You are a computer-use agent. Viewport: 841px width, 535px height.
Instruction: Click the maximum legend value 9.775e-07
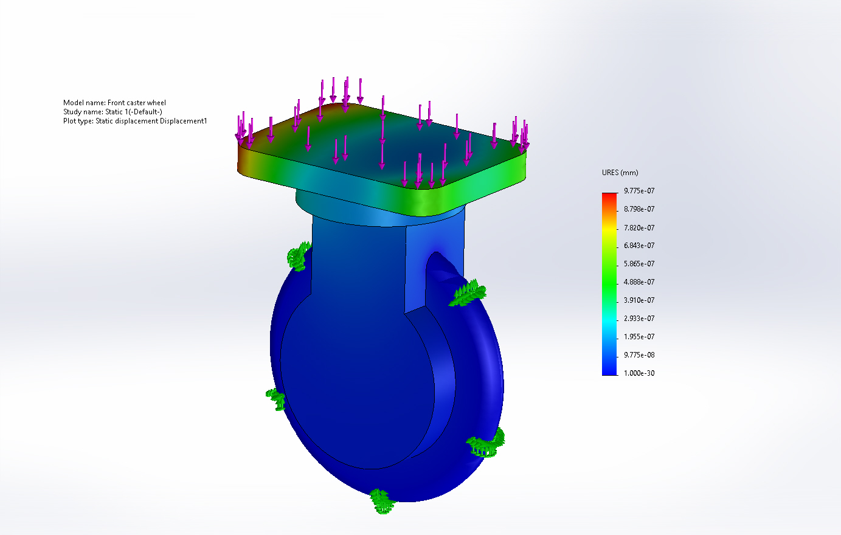coord(639,191)
